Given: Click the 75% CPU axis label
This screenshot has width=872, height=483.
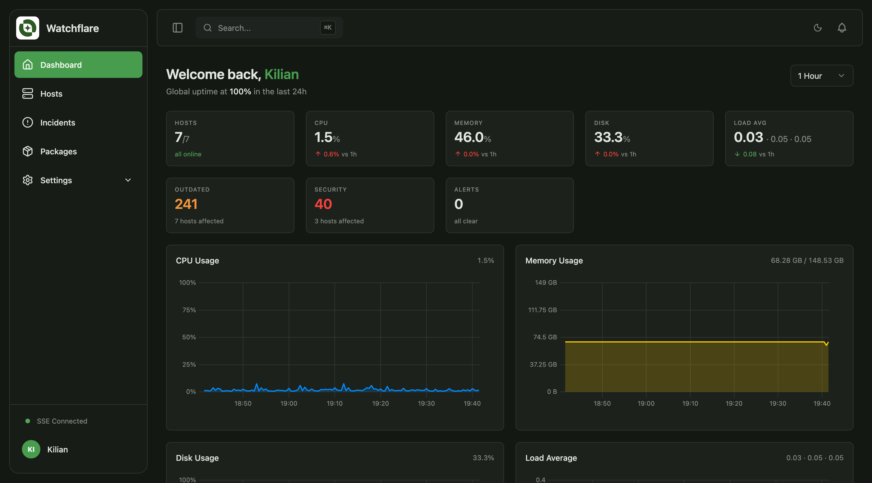Looking at the screenshot, I should [189, 310].
